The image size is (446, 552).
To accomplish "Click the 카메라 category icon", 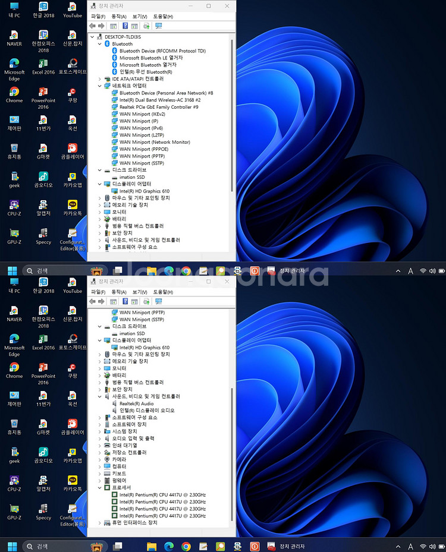I will (107, 460).
